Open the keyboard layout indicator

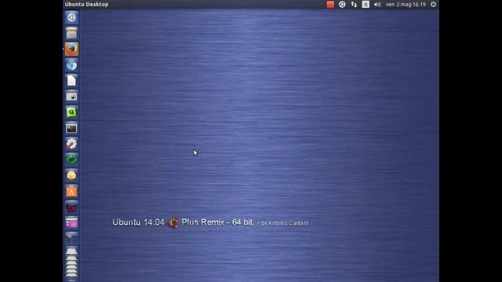[x=366, y=5]
